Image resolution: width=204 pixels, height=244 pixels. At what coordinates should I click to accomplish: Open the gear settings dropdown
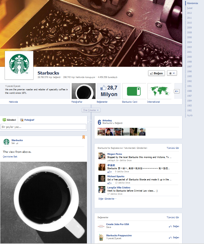click(172, 73)
